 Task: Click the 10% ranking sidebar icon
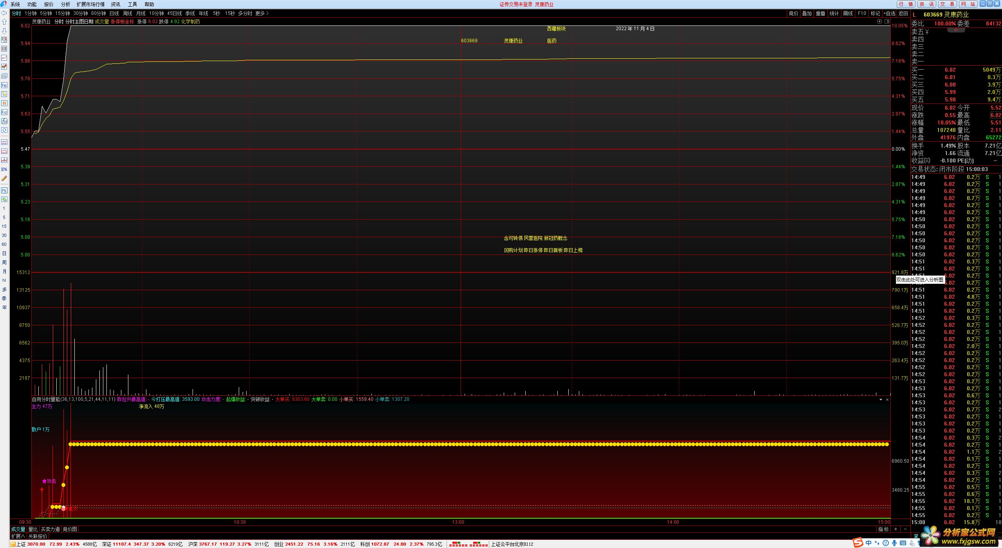click(x=4, y=169)
